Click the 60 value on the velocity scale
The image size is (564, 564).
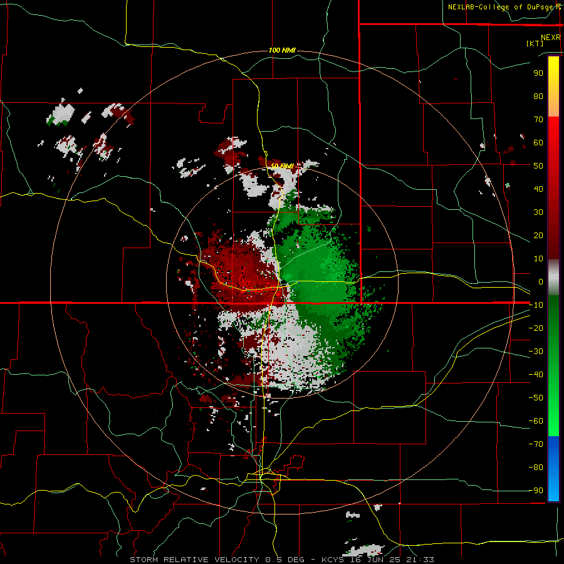coord(538,143)
